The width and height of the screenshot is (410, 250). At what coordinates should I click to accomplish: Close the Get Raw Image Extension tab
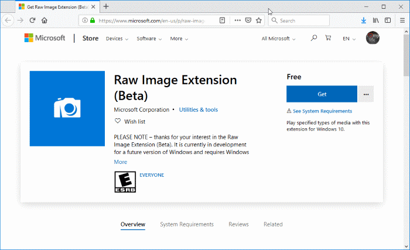pos(93,7)
